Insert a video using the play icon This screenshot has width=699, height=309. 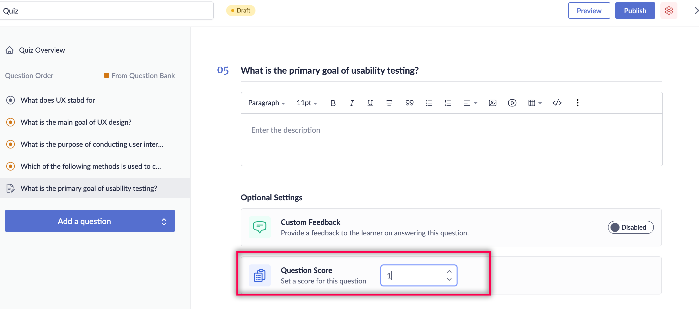[512, 103]
